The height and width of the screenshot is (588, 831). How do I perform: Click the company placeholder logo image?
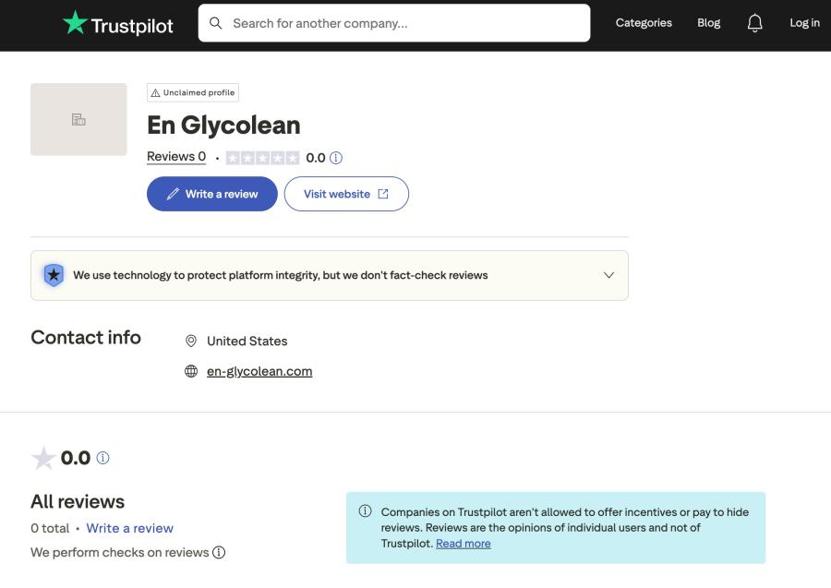(x=78, y=119)
